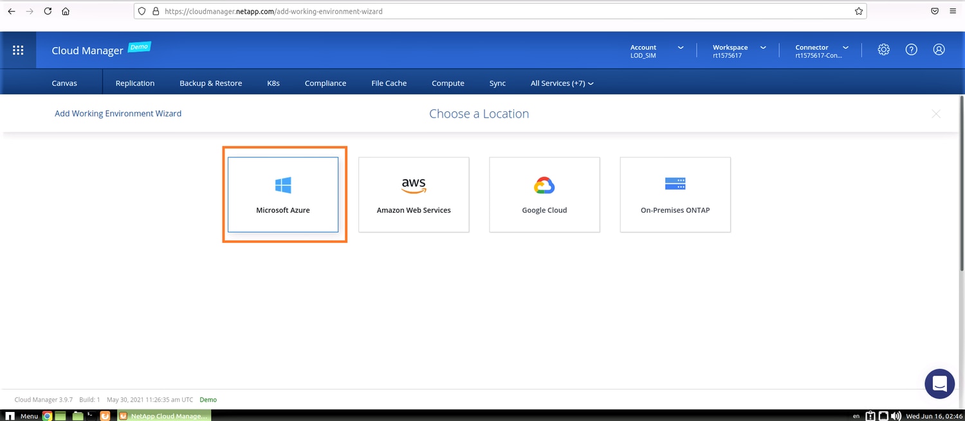Go to the Backup & Restore tab
This screenshot has height=421, width=965.
click(x=210, y=83)
